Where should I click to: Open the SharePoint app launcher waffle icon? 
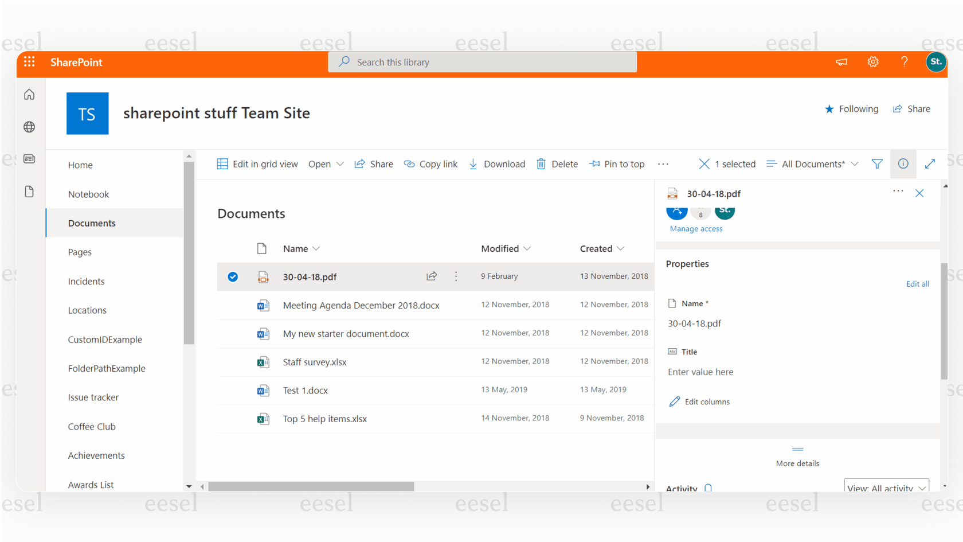(29, 62)
